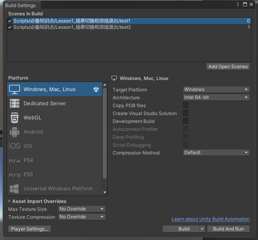
Task: Collapse the Asset Import Overrides section
Action: [9, 201]
